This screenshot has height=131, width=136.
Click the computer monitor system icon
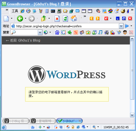pyautogui.click(x=59, y=11)
